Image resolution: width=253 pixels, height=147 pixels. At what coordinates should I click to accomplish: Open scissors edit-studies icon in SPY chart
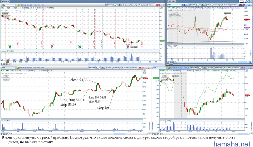197,5
